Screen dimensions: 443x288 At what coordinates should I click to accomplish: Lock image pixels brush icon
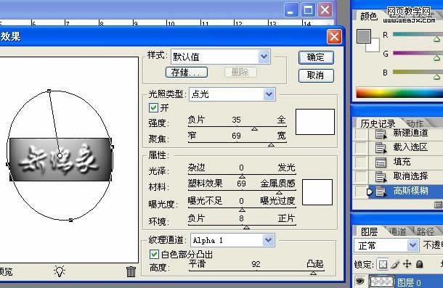395,264
